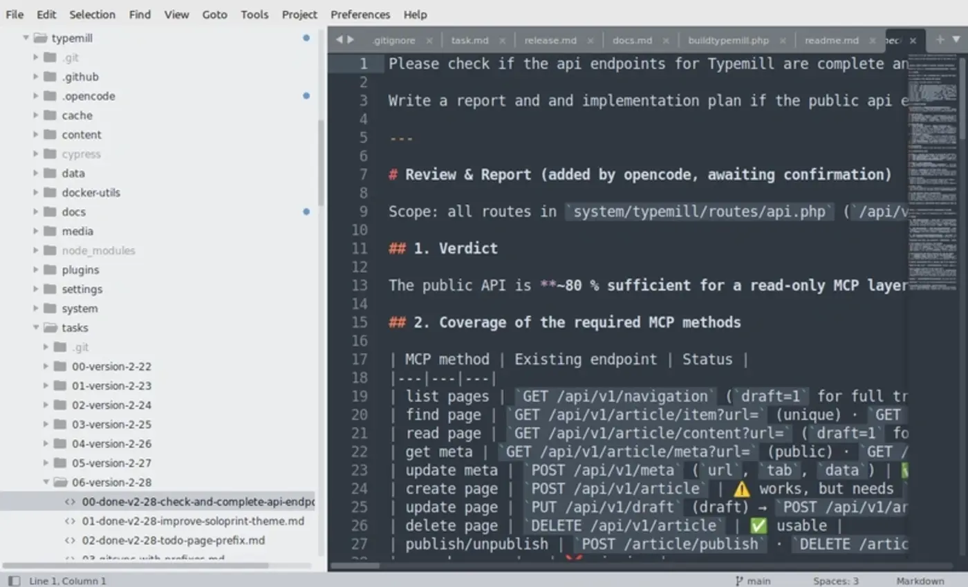Close the currently active tab

913,41
